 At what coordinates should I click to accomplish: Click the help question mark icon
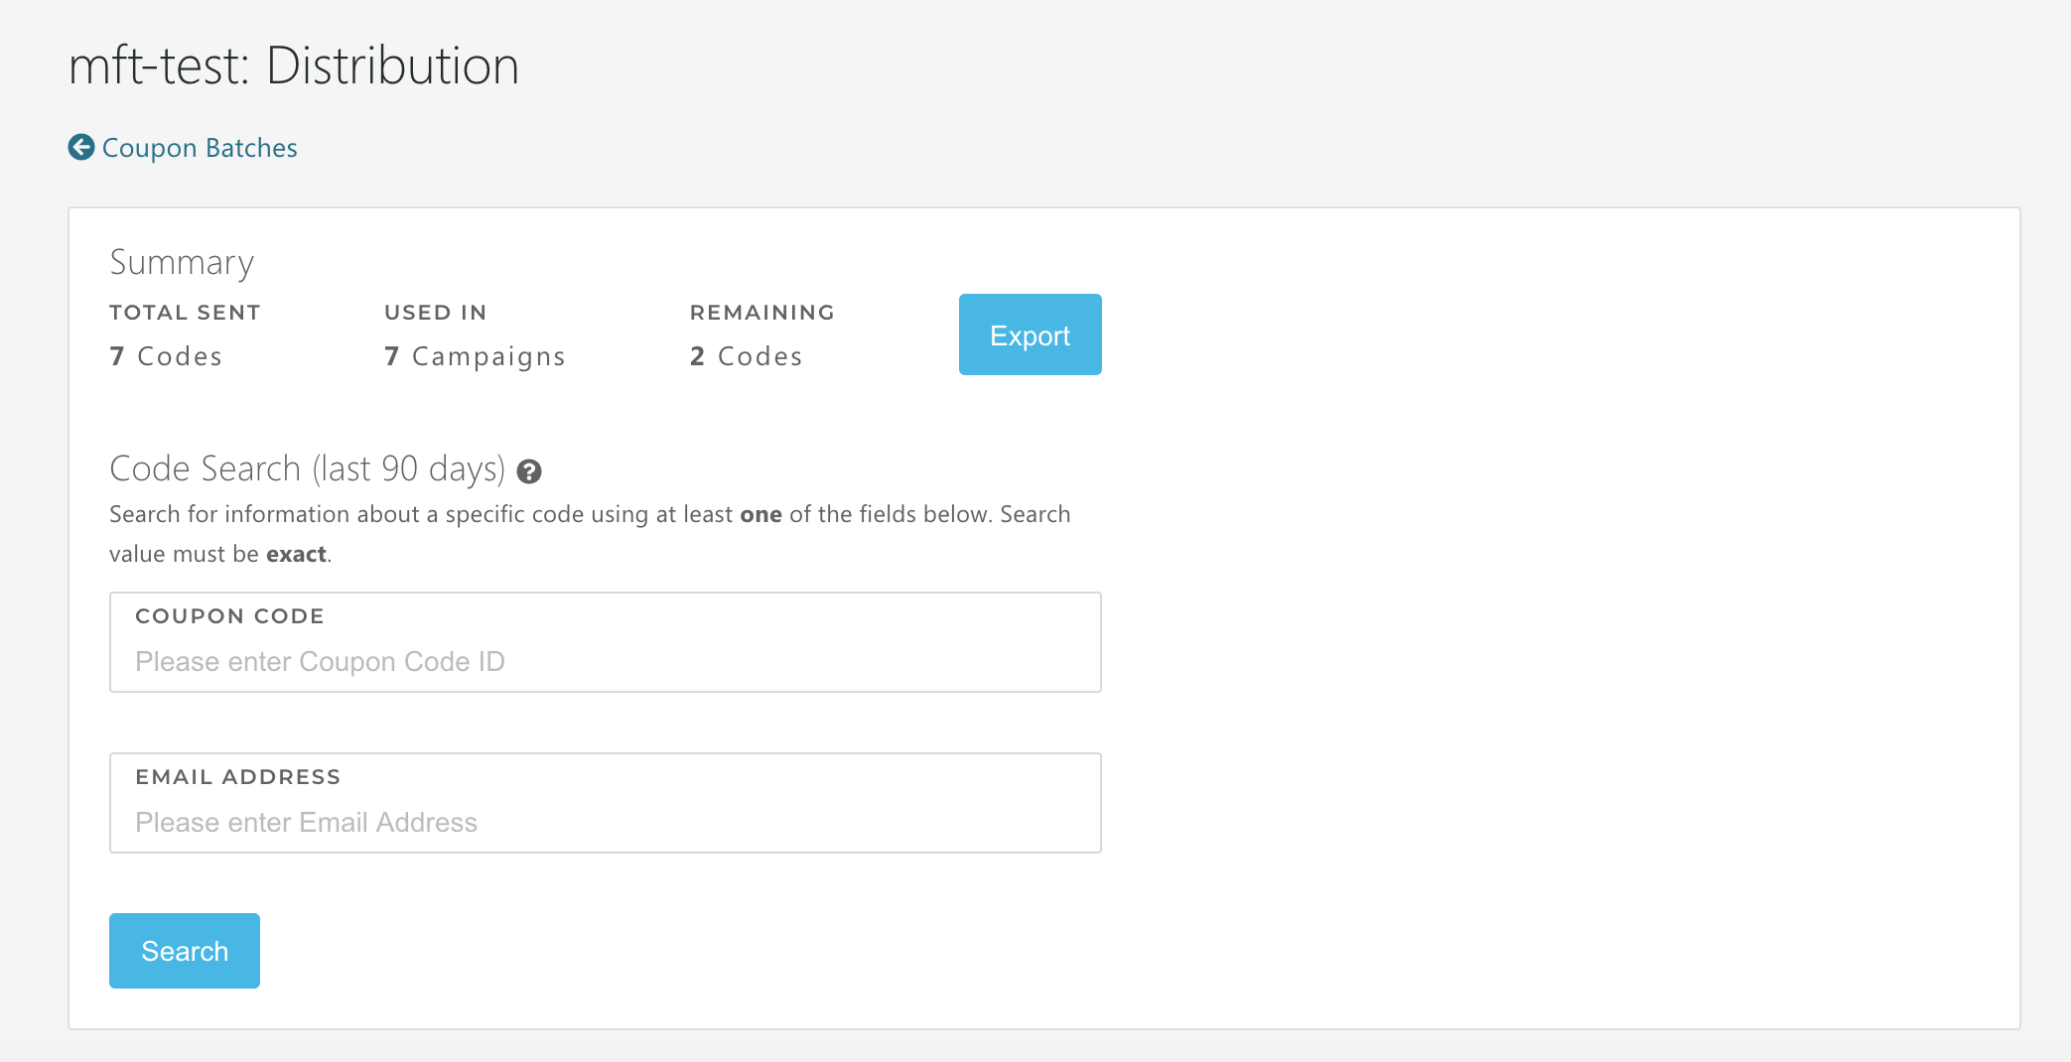click(529, 471)
